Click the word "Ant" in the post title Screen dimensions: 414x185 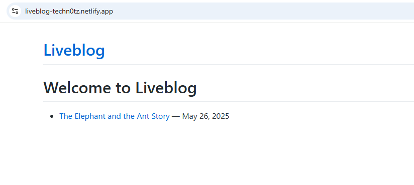tap(143, 116)
